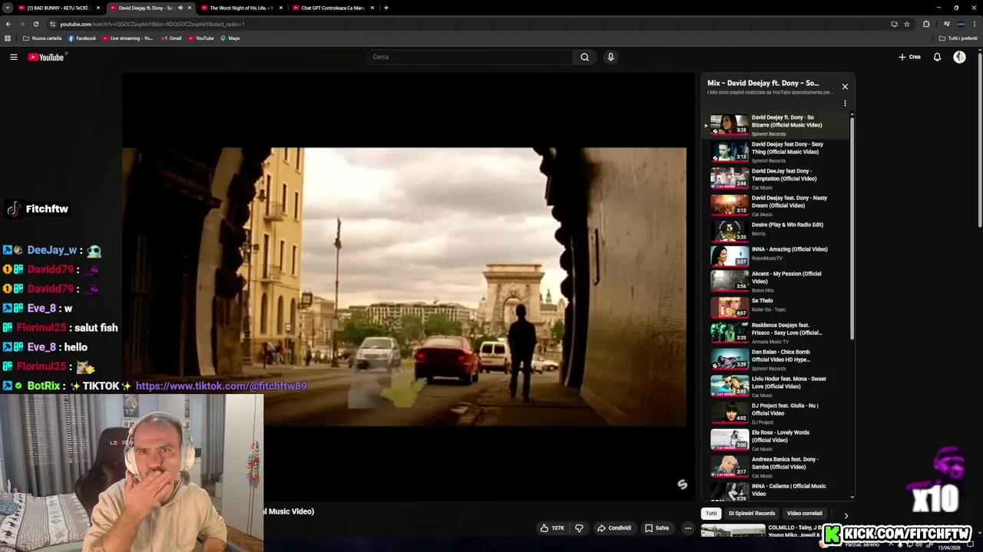Reload the current page
Image resolution: width=983 pixels, height=552 pixels.
pyautogui.click(x=36, y=24)
